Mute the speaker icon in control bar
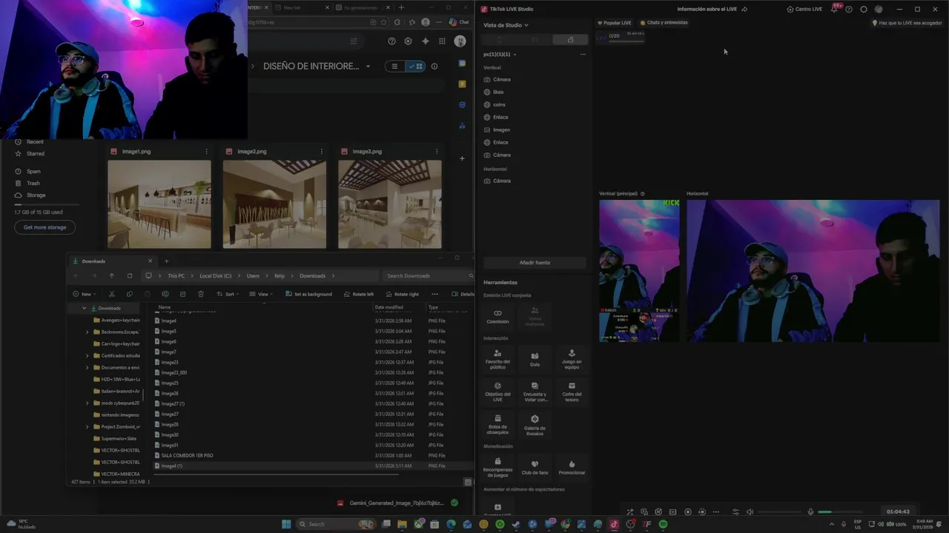Image resolution: width=949 pixels, height=533 pixels. (x=750, y=512)
